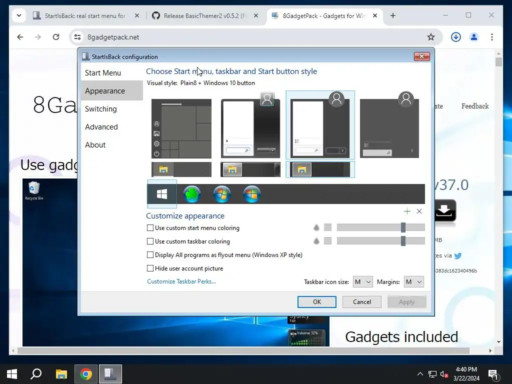Open notification center icon
Screen dimensions: 512x384
(493, 374)
